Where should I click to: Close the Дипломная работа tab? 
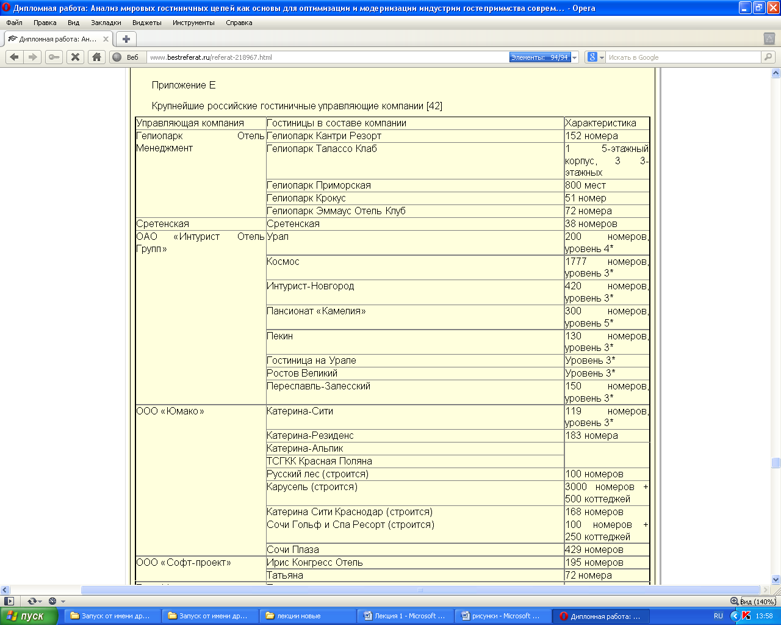106,39
